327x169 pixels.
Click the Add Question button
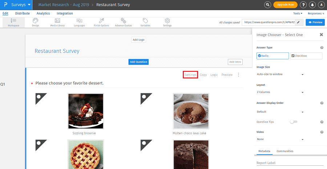tap(138, 62)
